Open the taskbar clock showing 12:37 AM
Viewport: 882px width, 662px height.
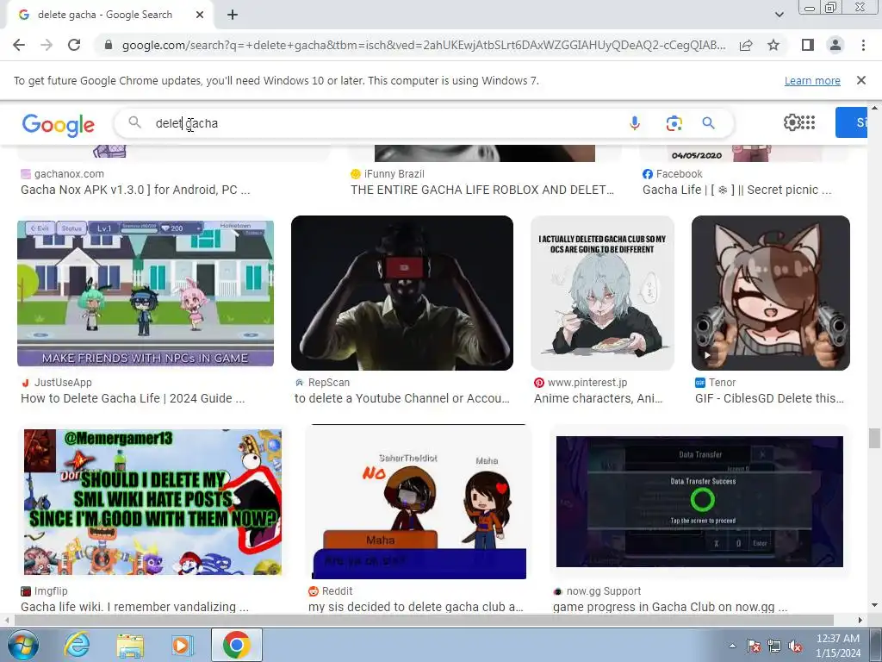coord(838,646)
